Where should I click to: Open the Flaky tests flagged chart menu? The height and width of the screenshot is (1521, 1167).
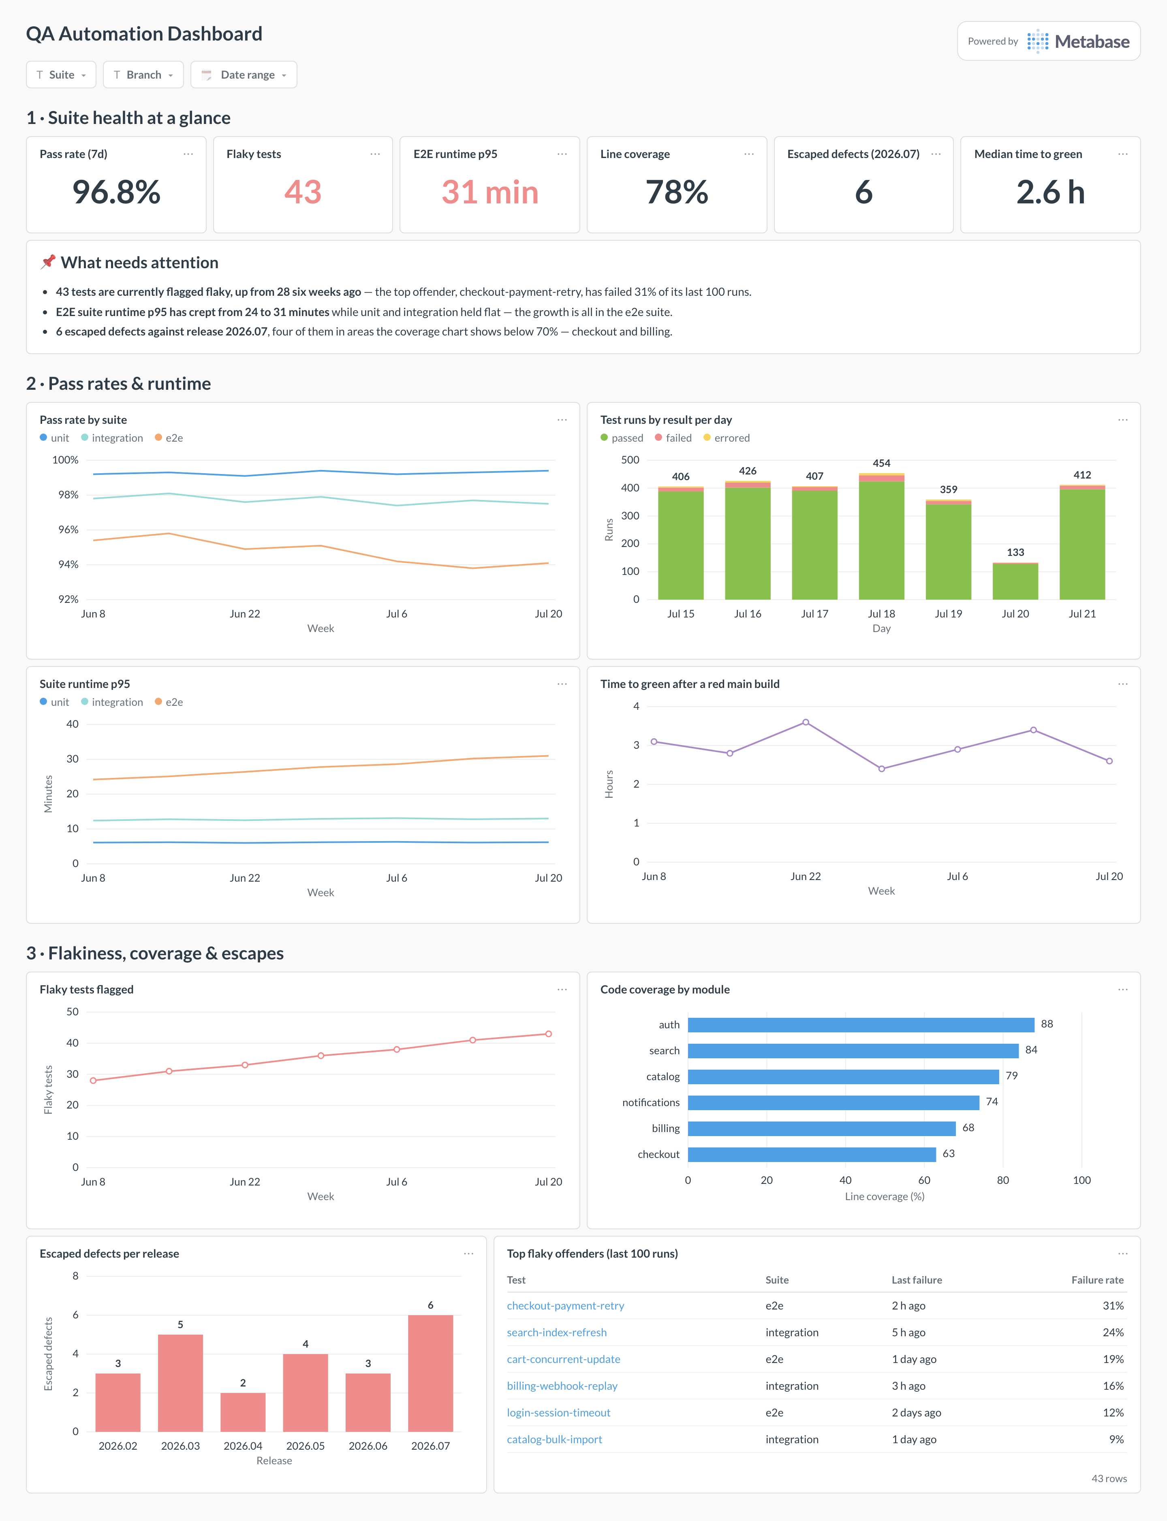point(562,990)
